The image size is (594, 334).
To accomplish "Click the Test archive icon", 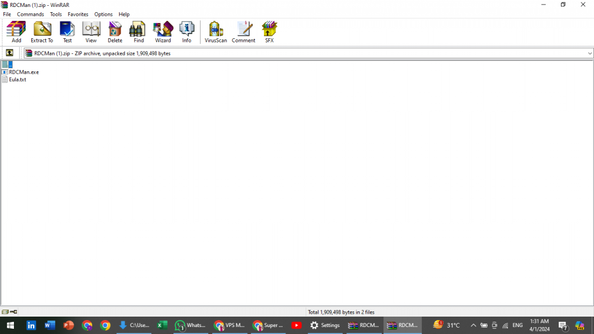I will [x=67, y=32].
